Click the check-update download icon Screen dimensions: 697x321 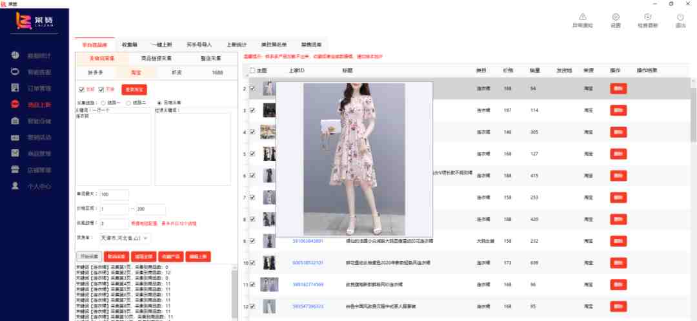(x=648, y=17)
